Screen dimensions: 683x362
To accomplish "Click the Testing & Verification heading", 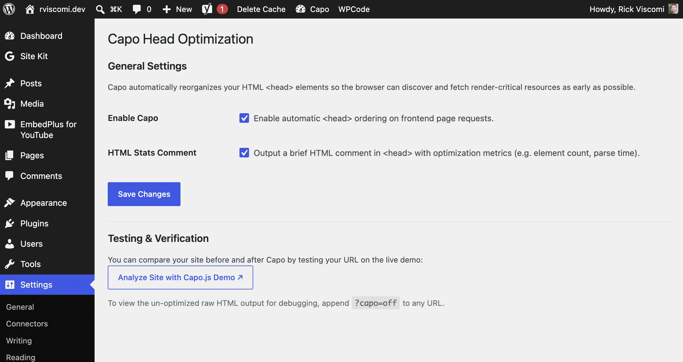I will [x=158, y=238].
